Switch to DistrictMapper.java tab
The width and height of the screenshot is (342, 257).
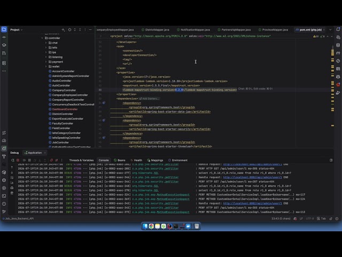156,30
